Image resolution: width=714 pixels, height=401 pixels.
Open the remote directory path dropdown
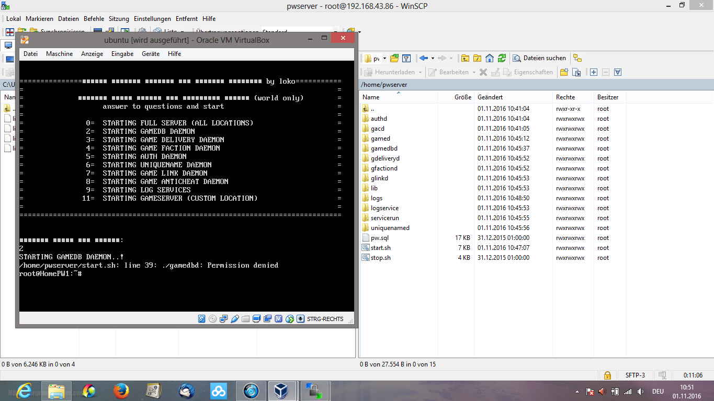(384, 58)
